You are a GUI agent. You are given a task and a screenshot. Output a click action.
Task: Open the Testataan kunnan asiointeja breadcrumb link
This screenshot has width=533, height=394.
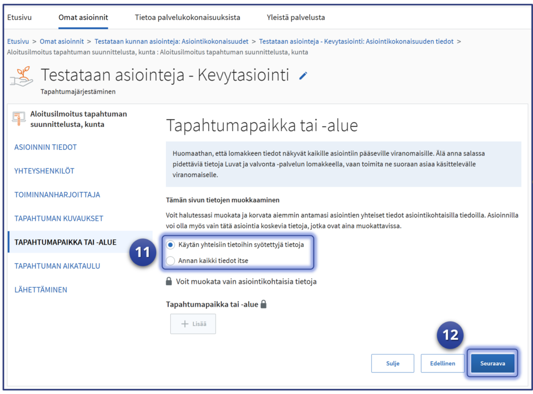tap(171, 41)
